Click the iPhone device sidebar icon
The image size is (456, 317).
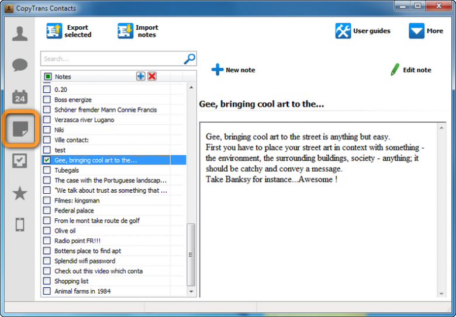click(20, 225)
